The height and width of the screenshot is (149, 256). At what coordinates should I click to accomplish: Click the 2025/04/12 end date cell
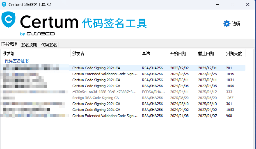click(x=207, y=92)
